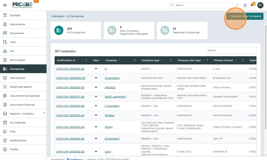Open Primary Contact column options menu
The width and height of the screenshot is (267, 160).
[243, 60]
